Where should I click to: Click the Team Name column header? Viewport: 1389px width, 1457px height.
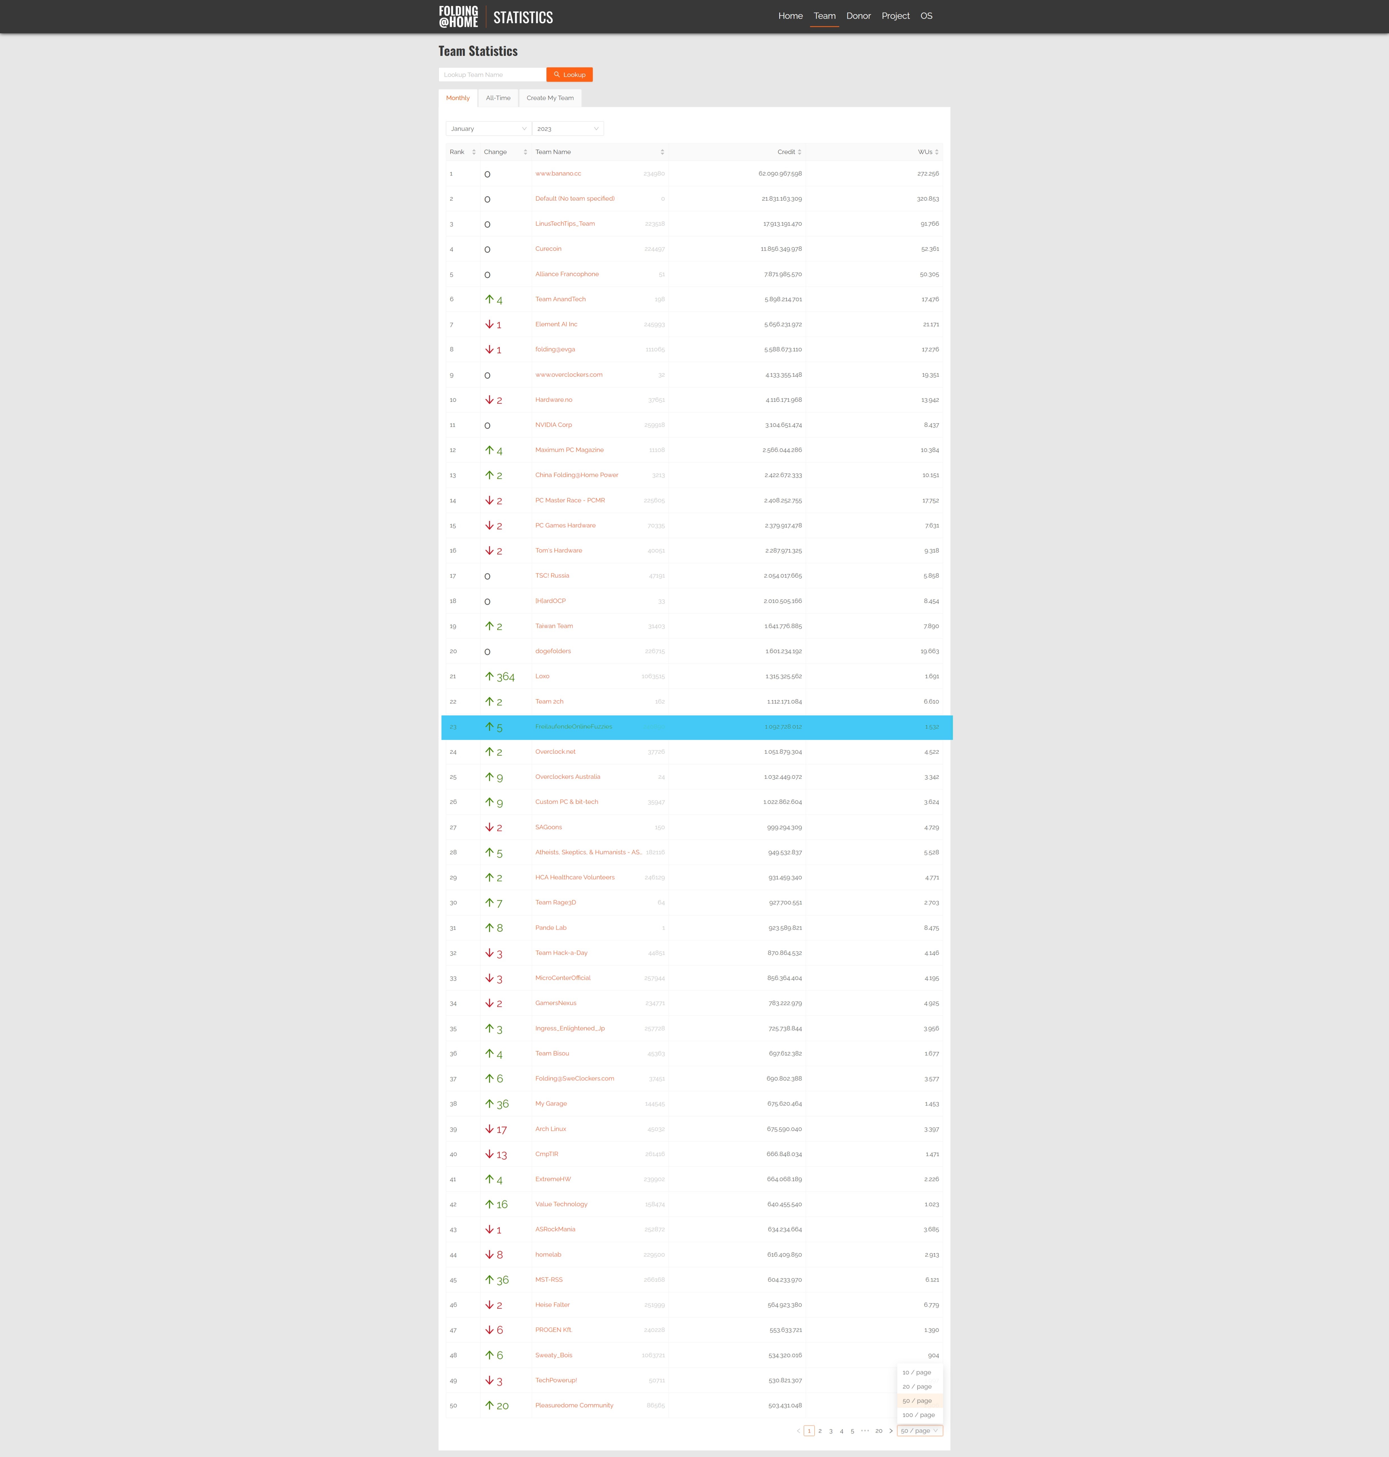[x=600, y=152]
